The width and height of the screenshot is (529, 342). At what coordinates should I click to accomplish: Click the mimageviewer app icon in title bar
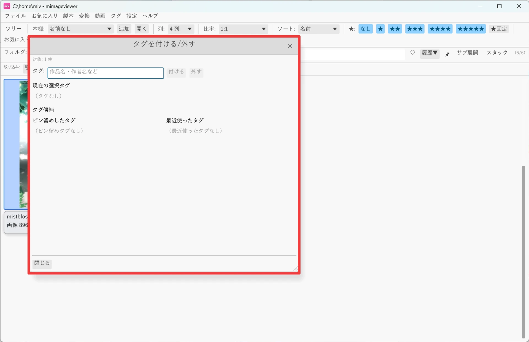[7, 6]
